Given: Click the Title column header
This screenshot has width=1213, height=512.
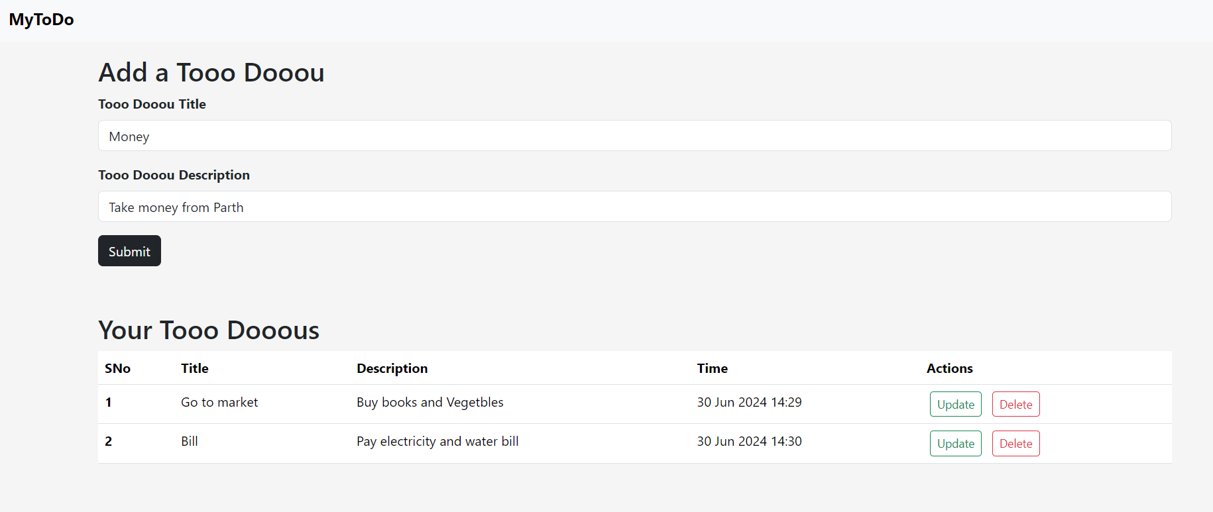Looking at the screenshot, I should pos(195,368).
